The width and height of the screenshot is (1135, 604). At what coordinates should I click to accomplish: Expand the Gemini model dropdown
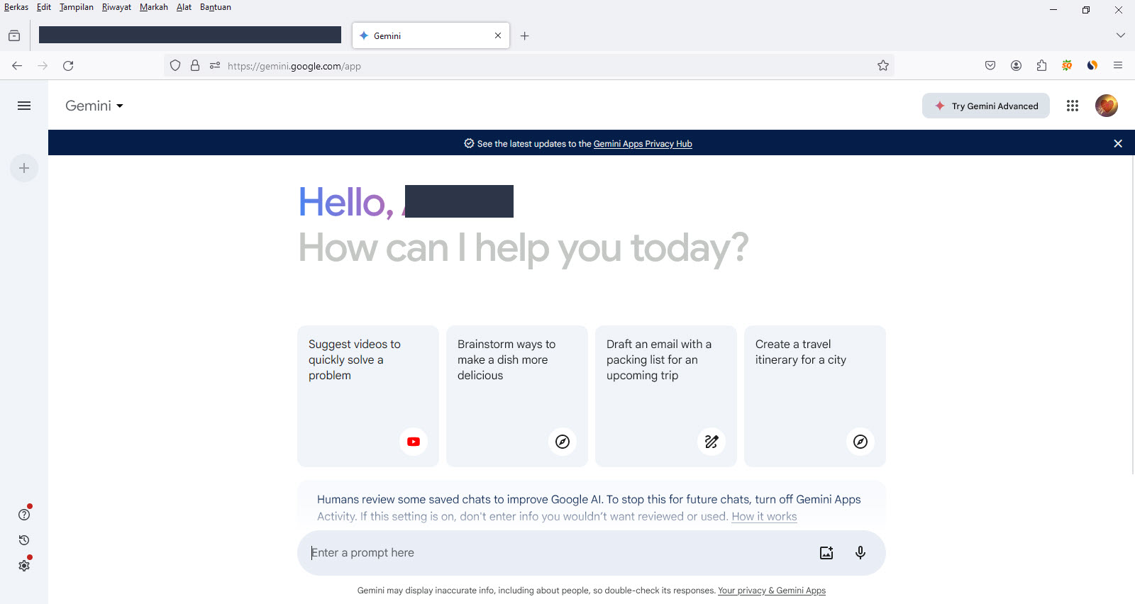94,106
